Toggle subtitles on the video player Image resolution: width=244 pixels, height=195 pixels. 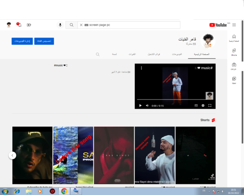click(196, 106)
